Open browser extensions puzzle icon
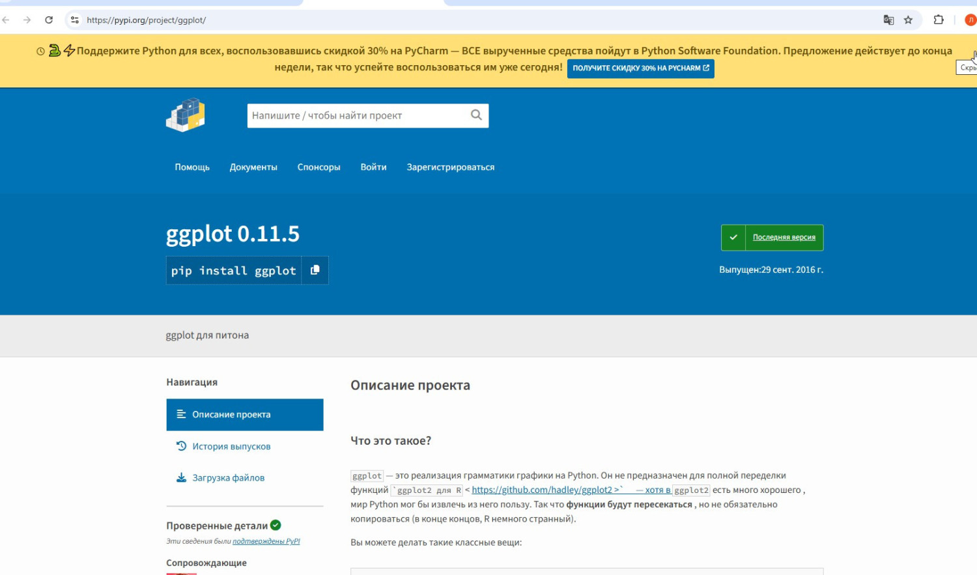Image resolution: width=977 pixels, height=575 pixels. pyautogui.click(x=939, y=20)
